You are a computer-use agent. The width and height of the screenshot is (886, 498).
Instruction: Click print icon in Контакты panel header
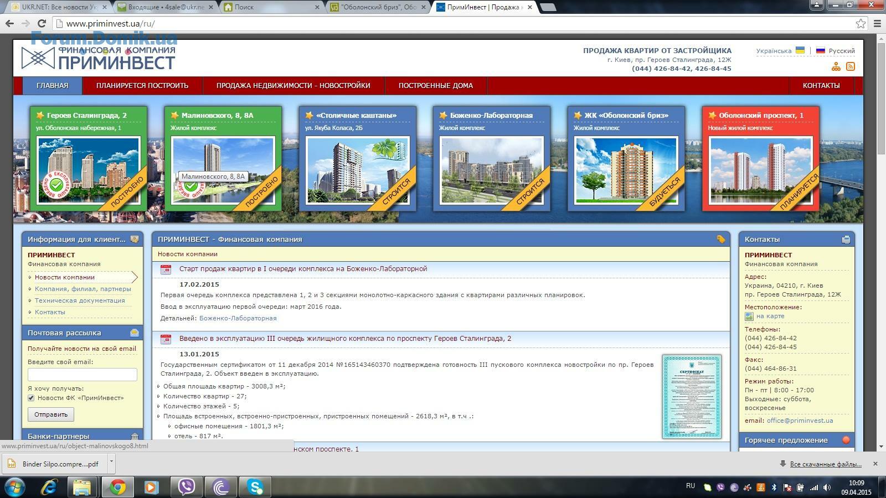846,240
